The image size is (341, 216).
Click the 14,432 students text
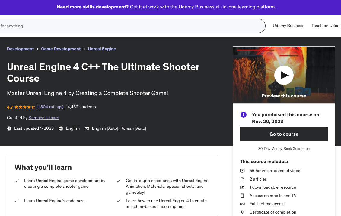pyautogui.click(x=81, y=107)
